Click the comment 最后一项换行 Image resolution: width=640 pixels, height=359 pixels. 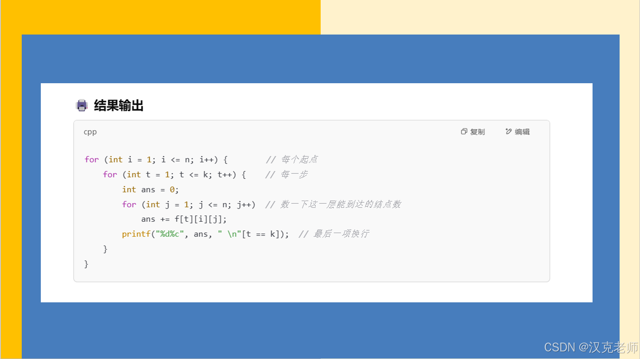coord(334,234)
